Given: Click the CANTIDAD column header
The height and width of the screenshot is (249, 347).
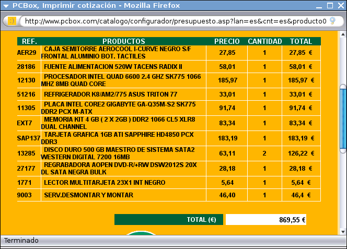Looking at the screenshot, I should pos(264,41).
